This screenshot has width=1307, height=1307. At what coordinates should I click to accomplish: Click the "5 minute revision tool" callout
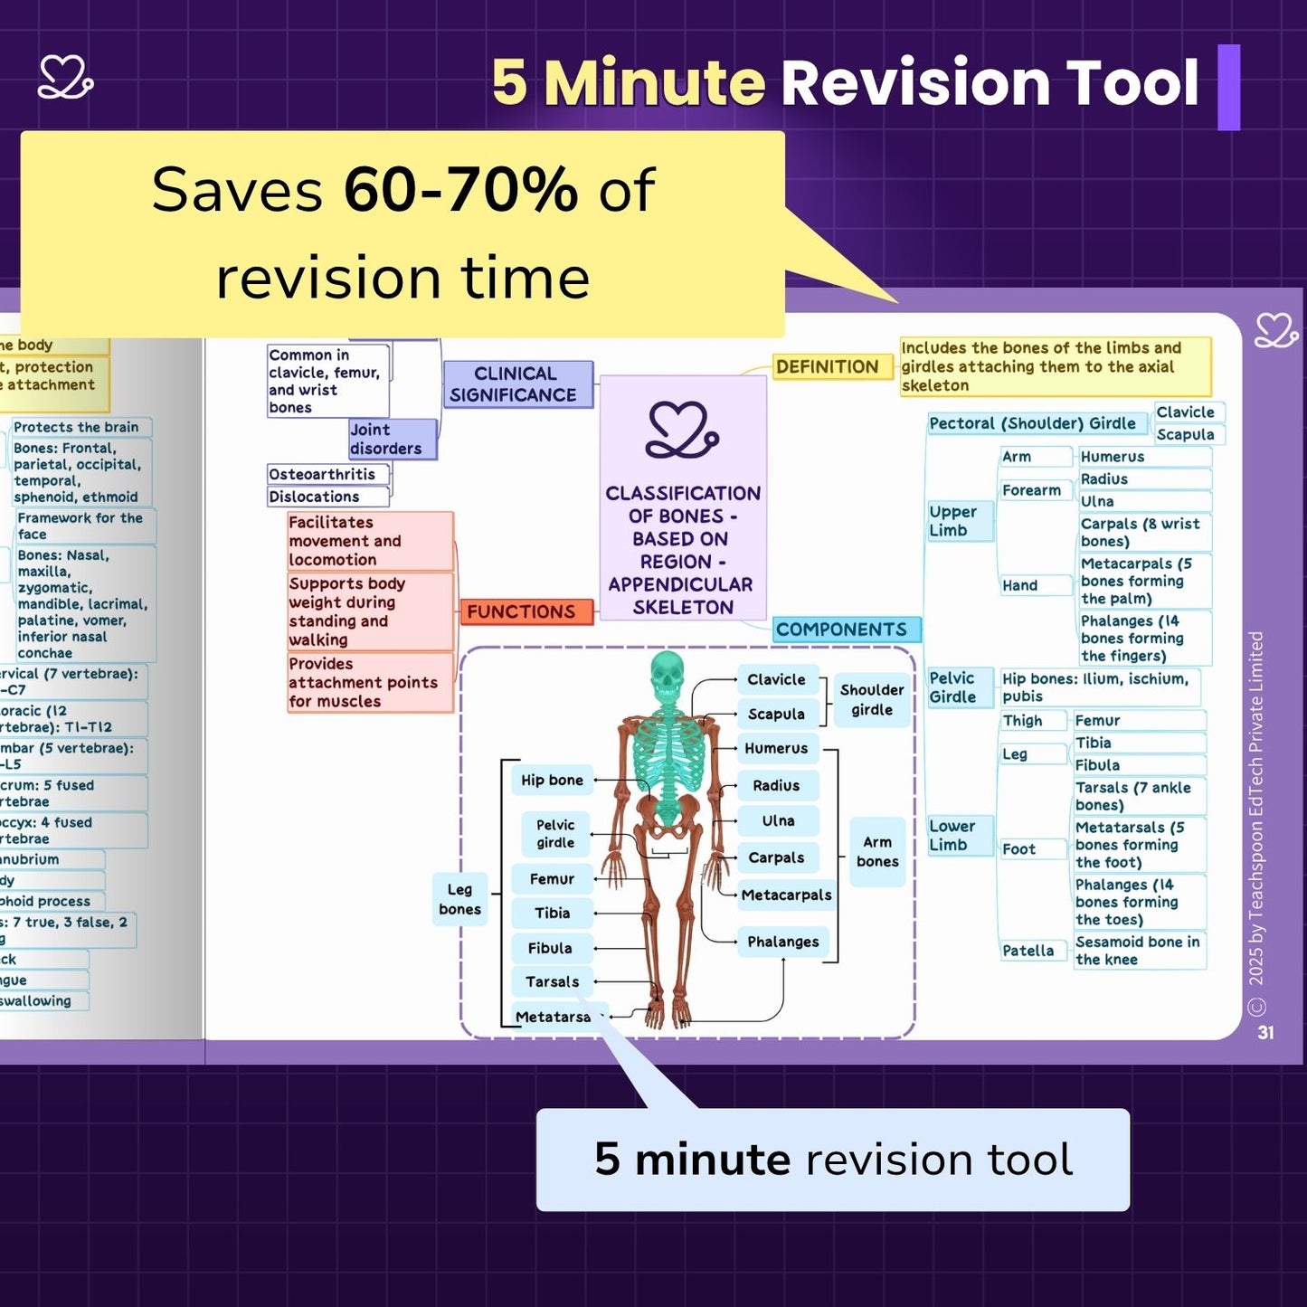[832, 1160]
